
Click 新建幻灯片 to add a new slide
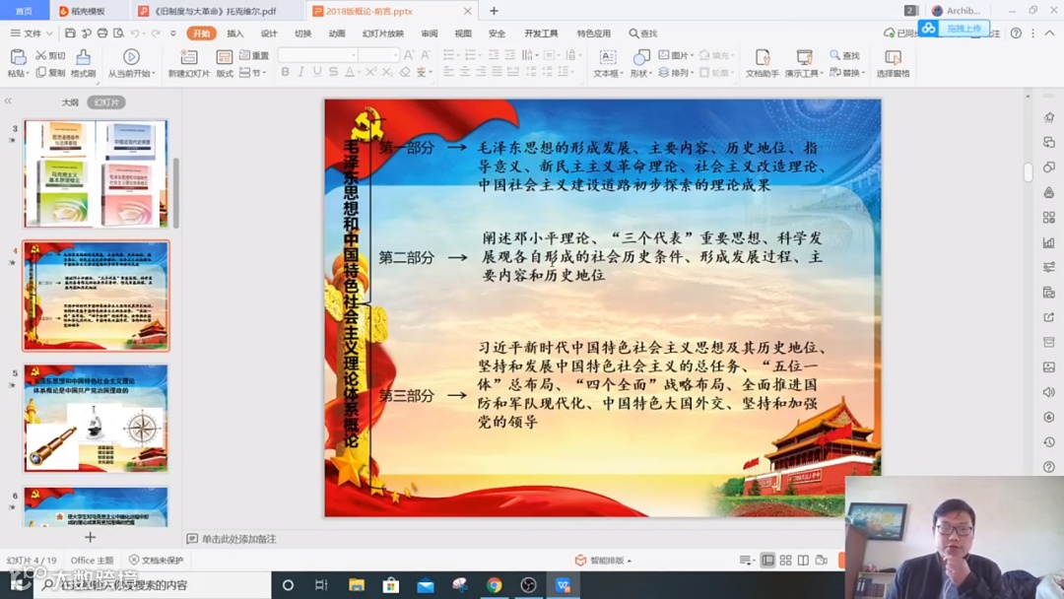pyautogui.click(x=188, y=64)
